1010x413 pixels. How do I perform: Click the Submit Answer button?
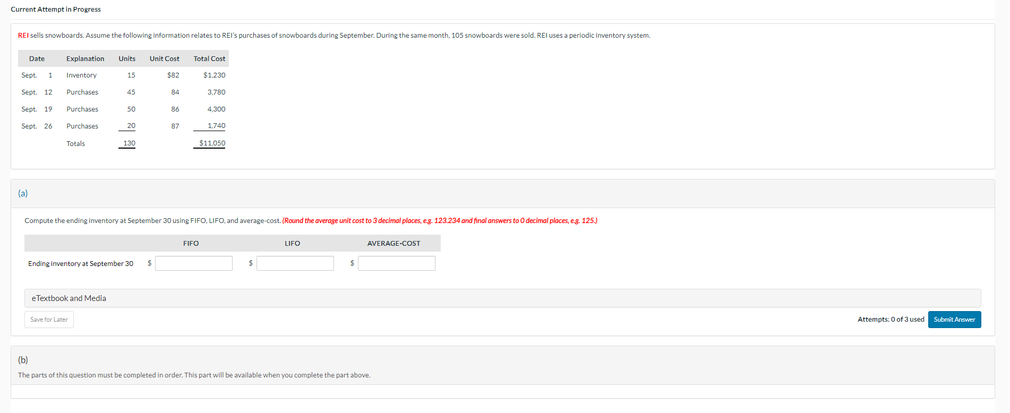[x=954, y=320]
